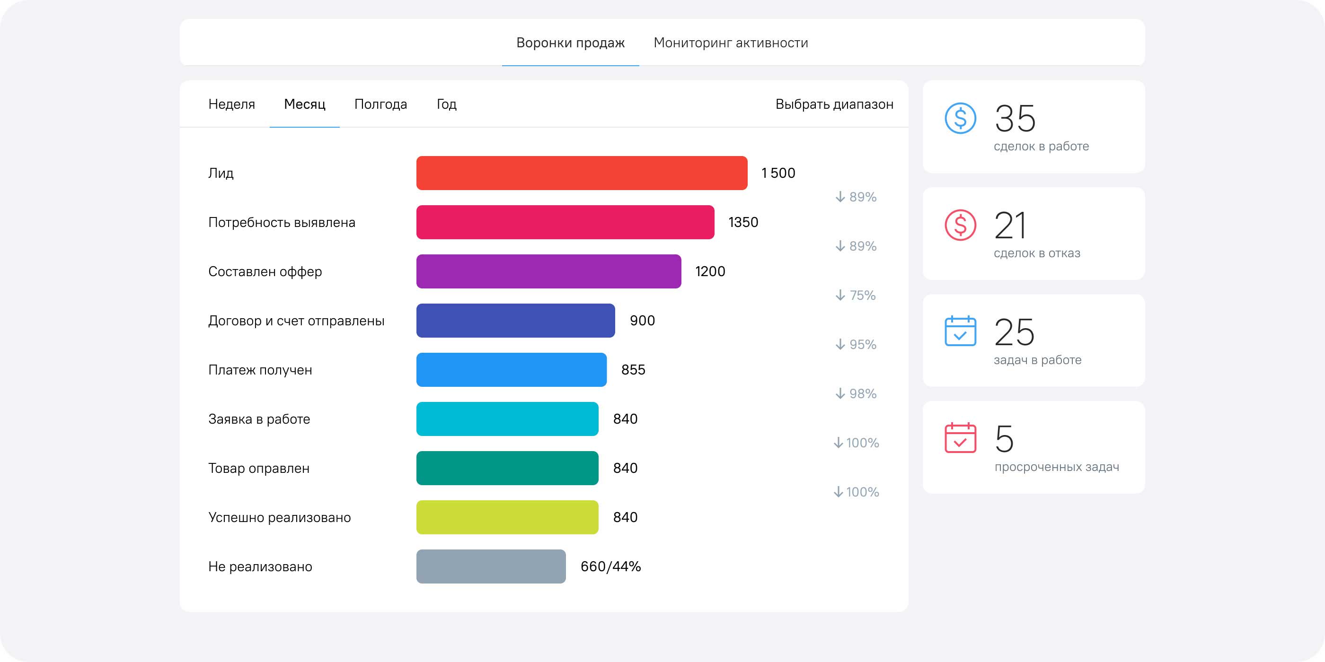The image size is (1325, 662).
Task: Open the '5 просроченных задач' card
Action: click(x=1033, y=447)
